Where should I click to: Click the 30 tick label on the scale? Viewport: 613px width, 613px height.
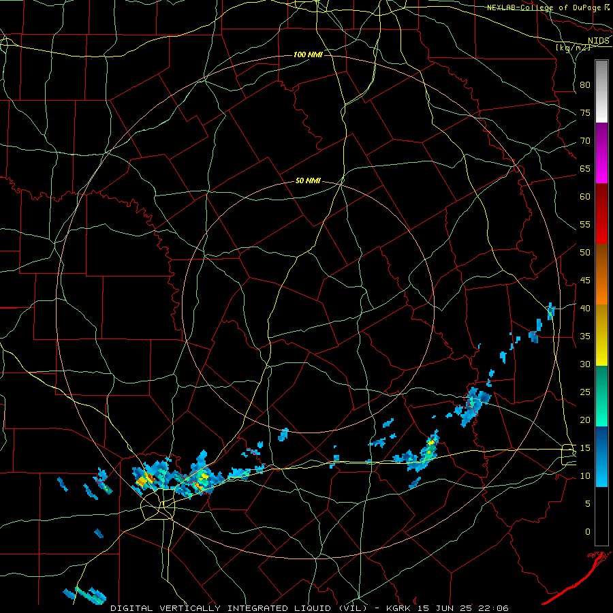(585, 364)
